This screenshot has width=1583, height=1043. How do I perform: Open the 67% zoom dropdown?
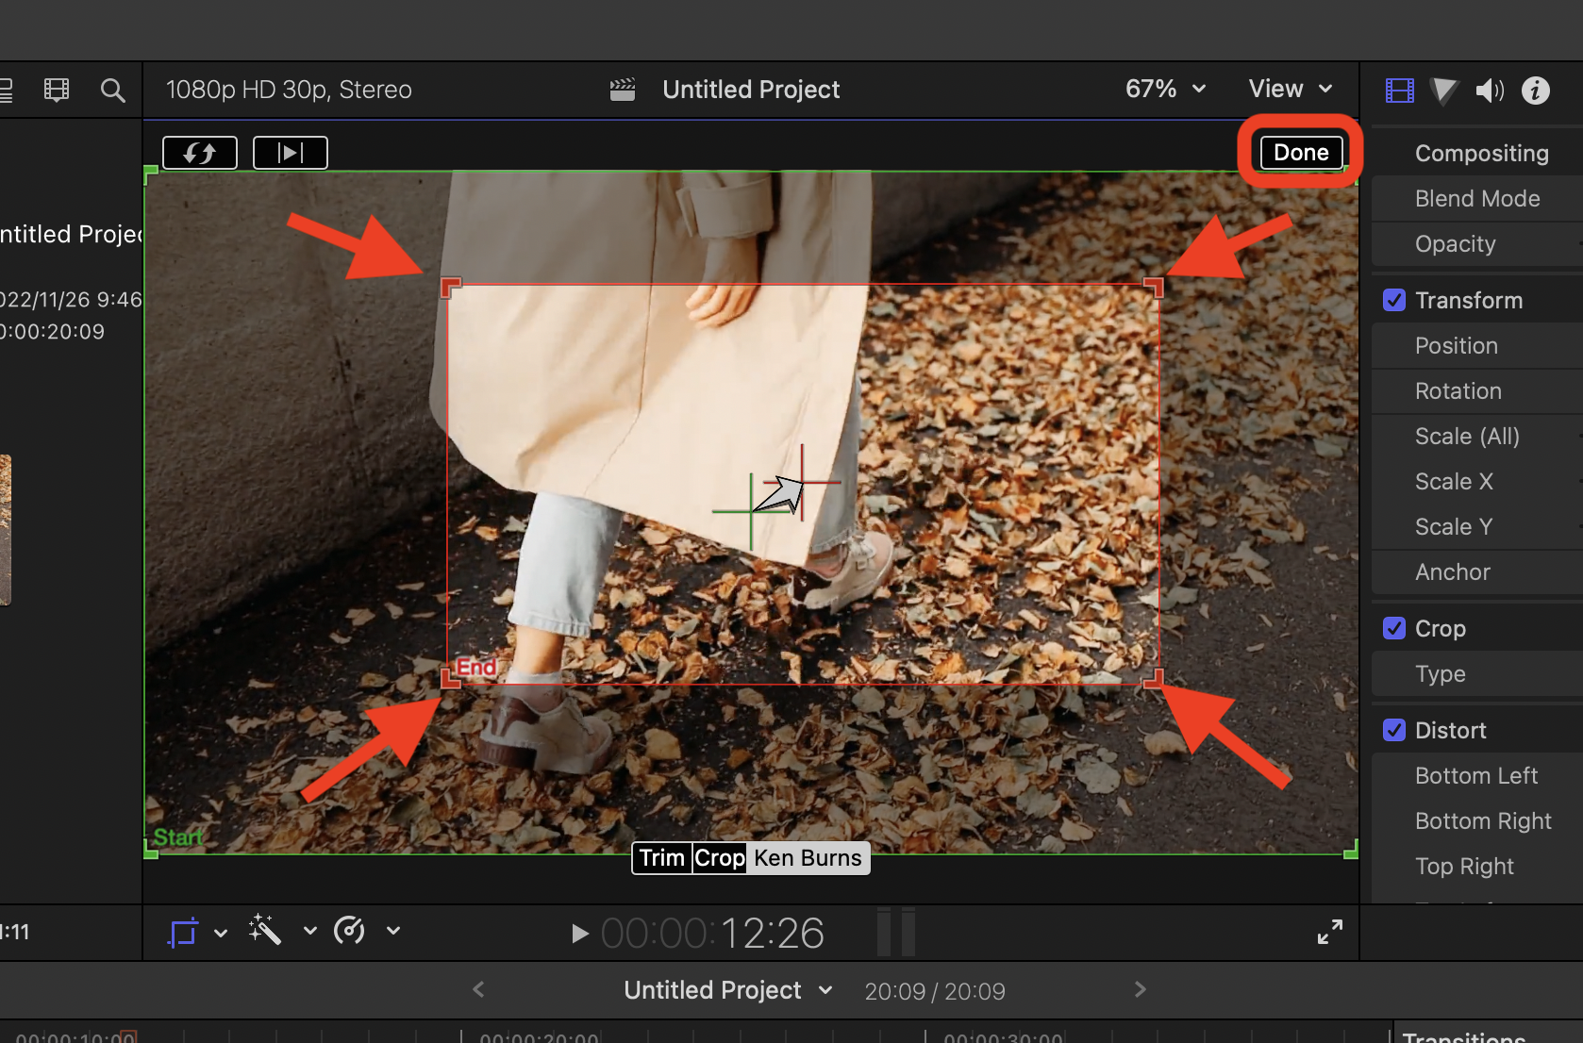(x=1166, y=89)
